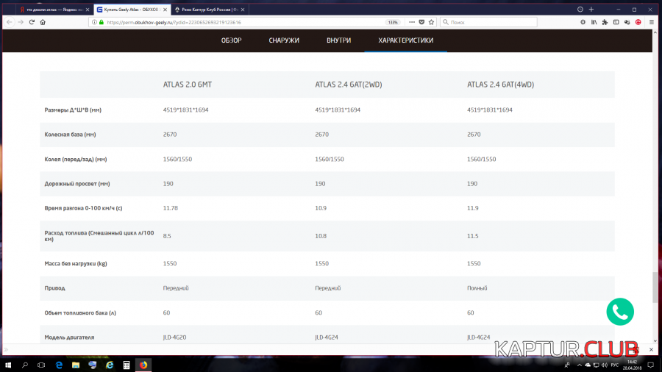Open a new browser tab
This screenshot has height=372, width=662.
click(591, 10)
